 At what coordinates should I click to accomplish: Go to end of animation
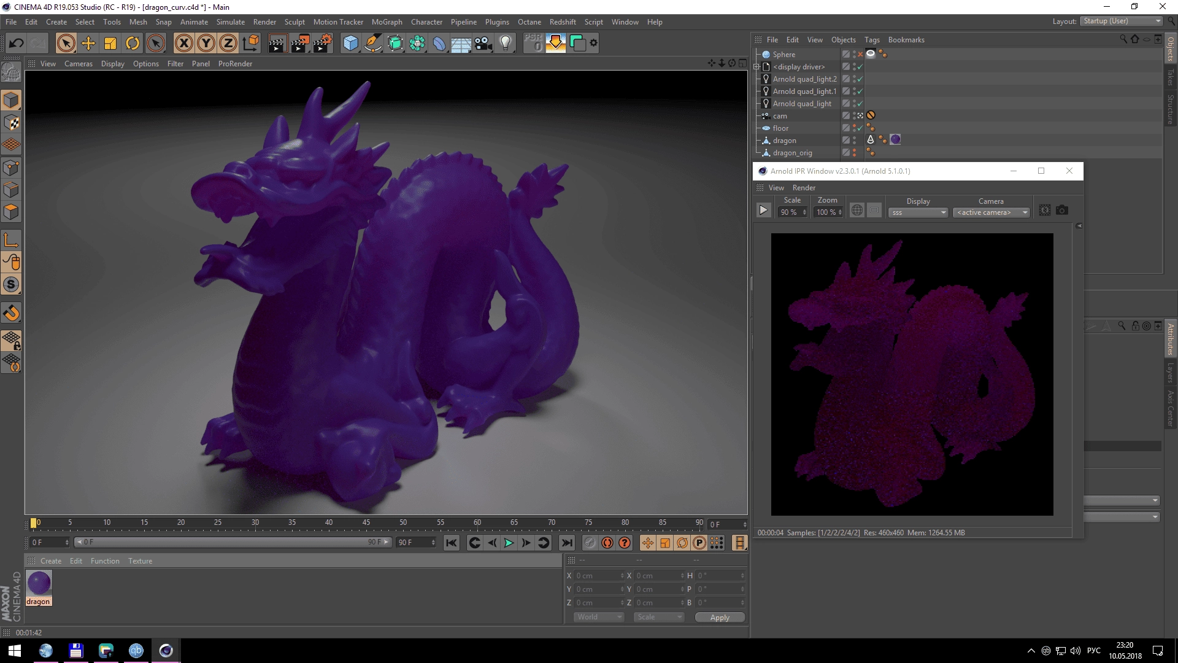(567, 543)
